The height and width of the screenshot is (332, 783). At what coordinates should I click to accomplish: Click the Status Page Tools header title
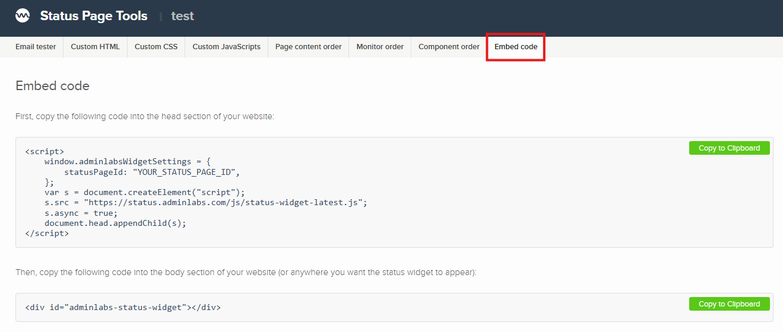coord(94,16)
